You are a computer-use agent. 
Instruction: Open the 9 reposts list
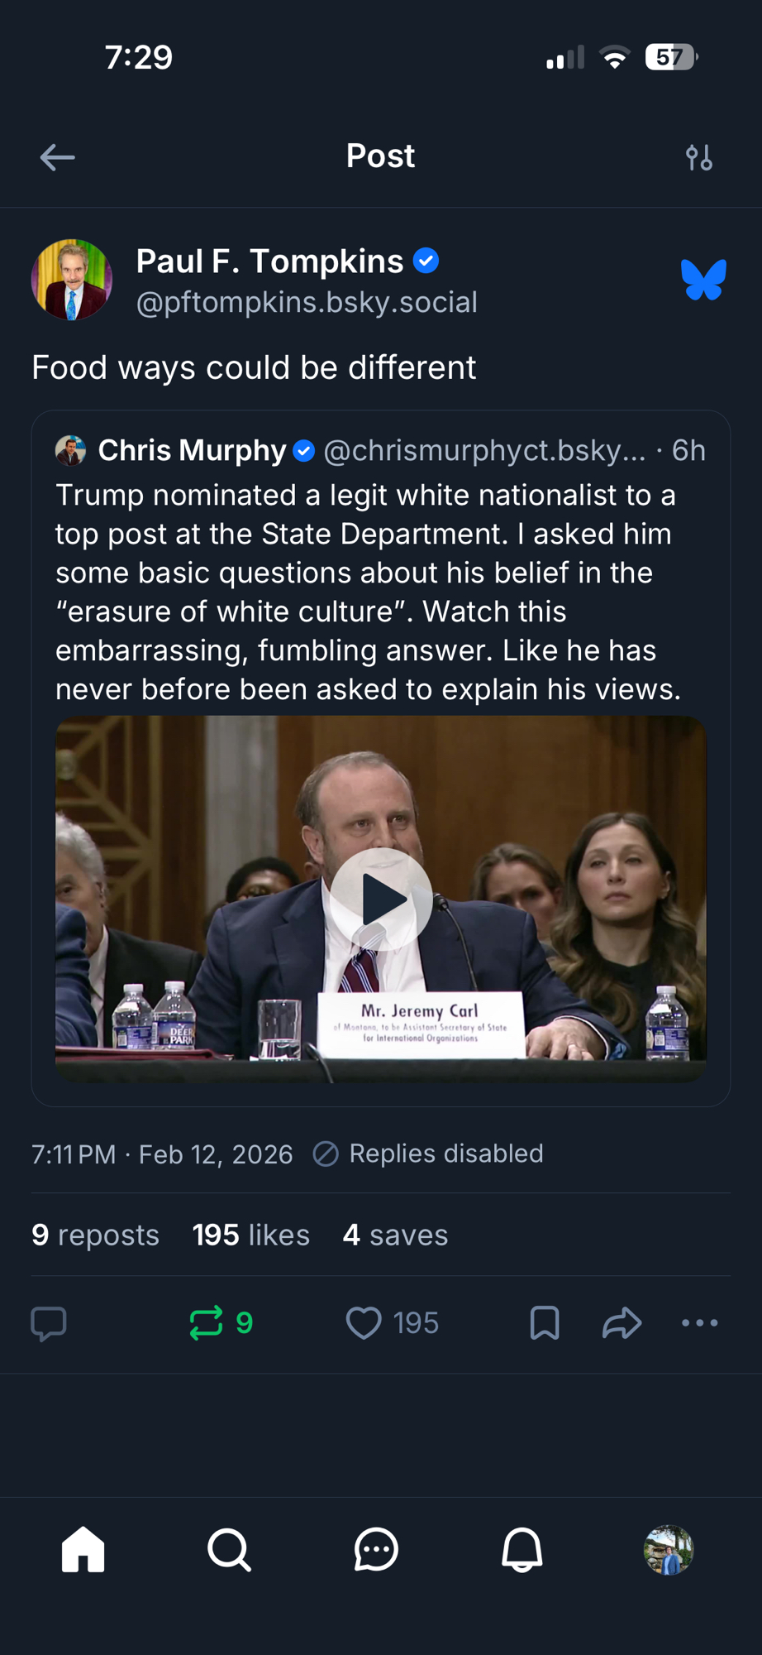coord(95,1235)
